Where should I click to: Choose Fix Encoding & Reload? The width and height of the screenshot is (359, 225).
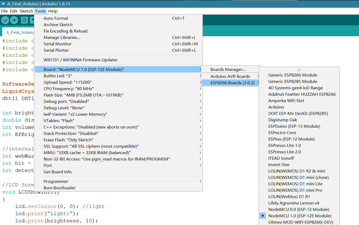pyautogui.click(x=119, y=31)
